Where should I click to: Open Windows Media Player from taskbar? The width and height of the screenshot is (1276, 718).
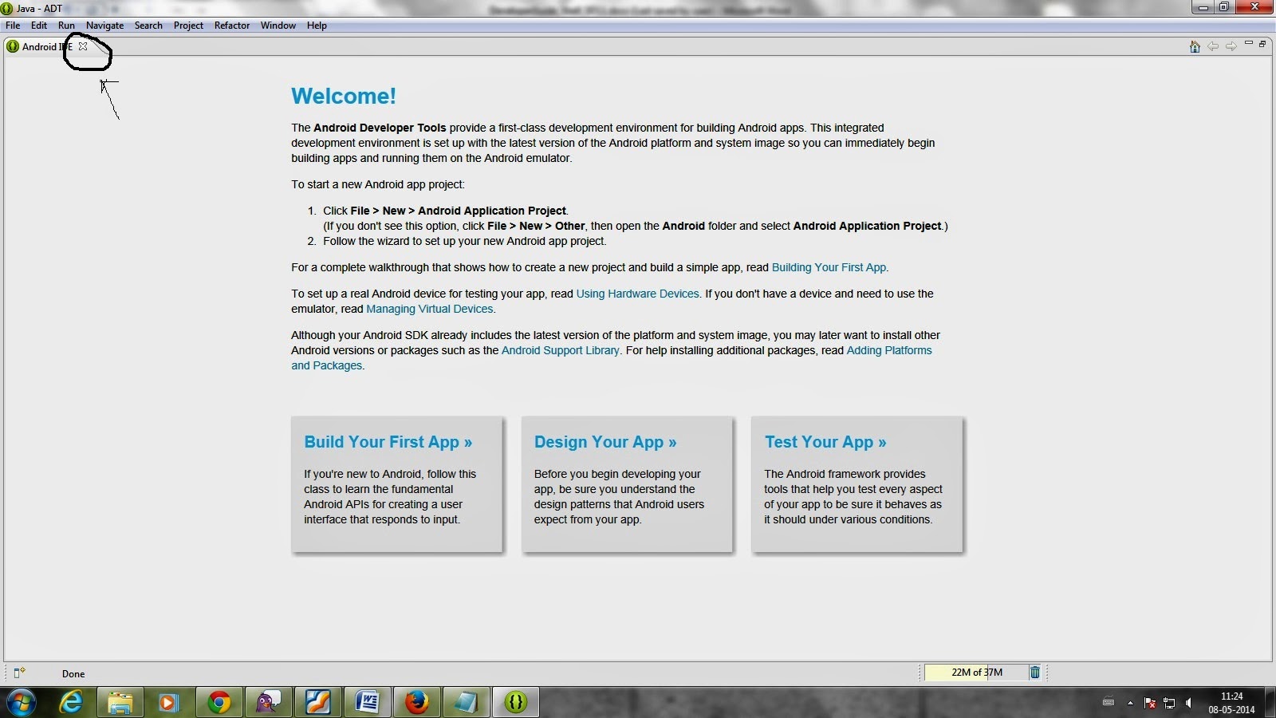click(x=168, y=703)
